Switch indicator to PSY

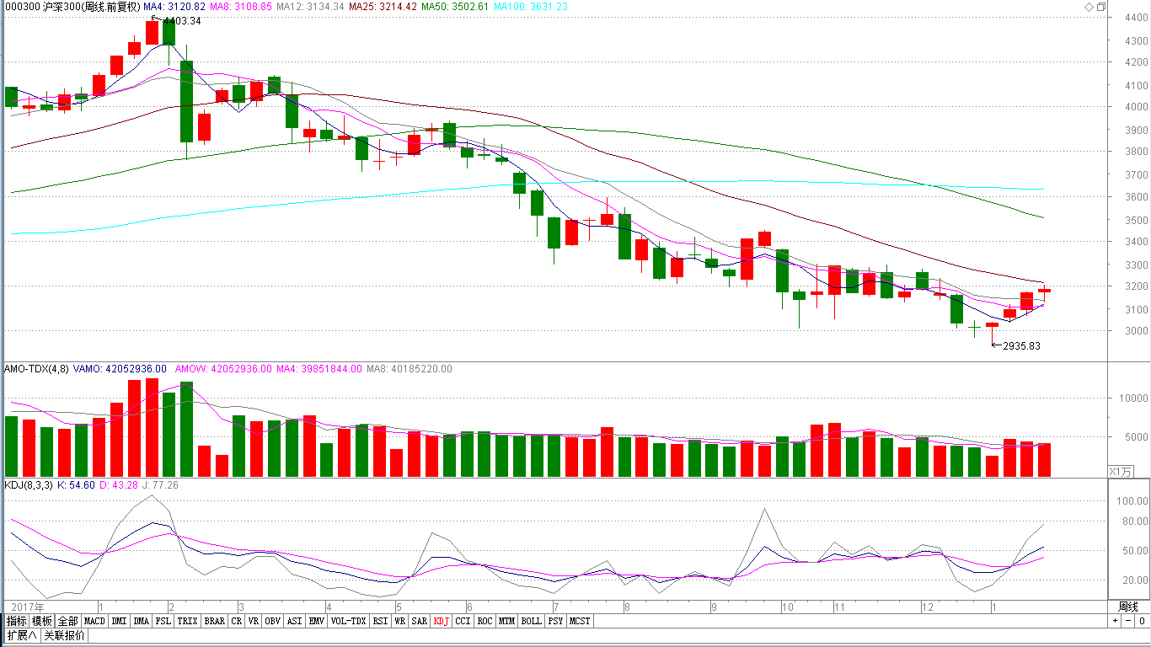(555, 621)
